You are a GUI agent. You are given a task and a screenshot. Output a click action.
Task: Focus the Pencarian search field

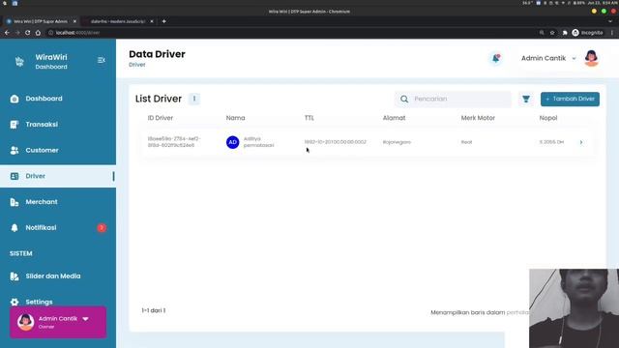tap(453, 99)
